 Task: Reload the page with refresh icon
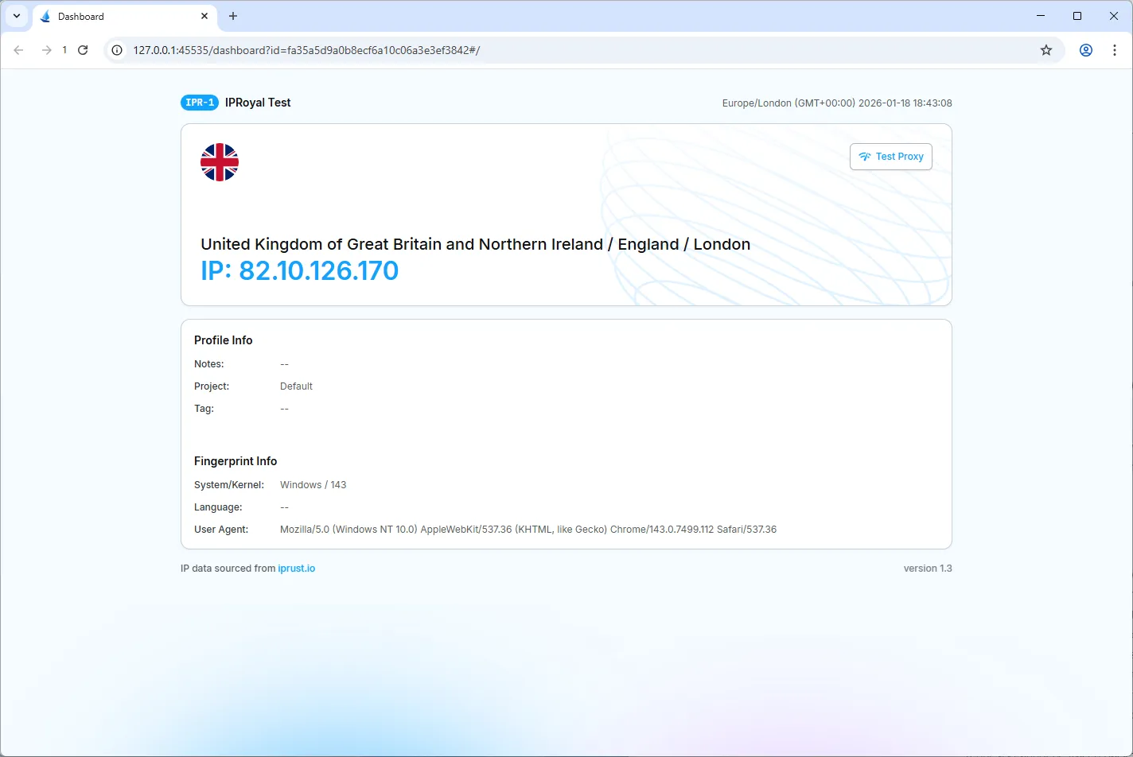(83, 50)
